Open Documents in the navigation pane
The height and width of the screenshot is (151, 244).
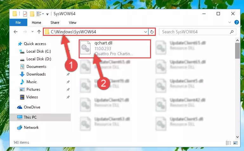36,67
